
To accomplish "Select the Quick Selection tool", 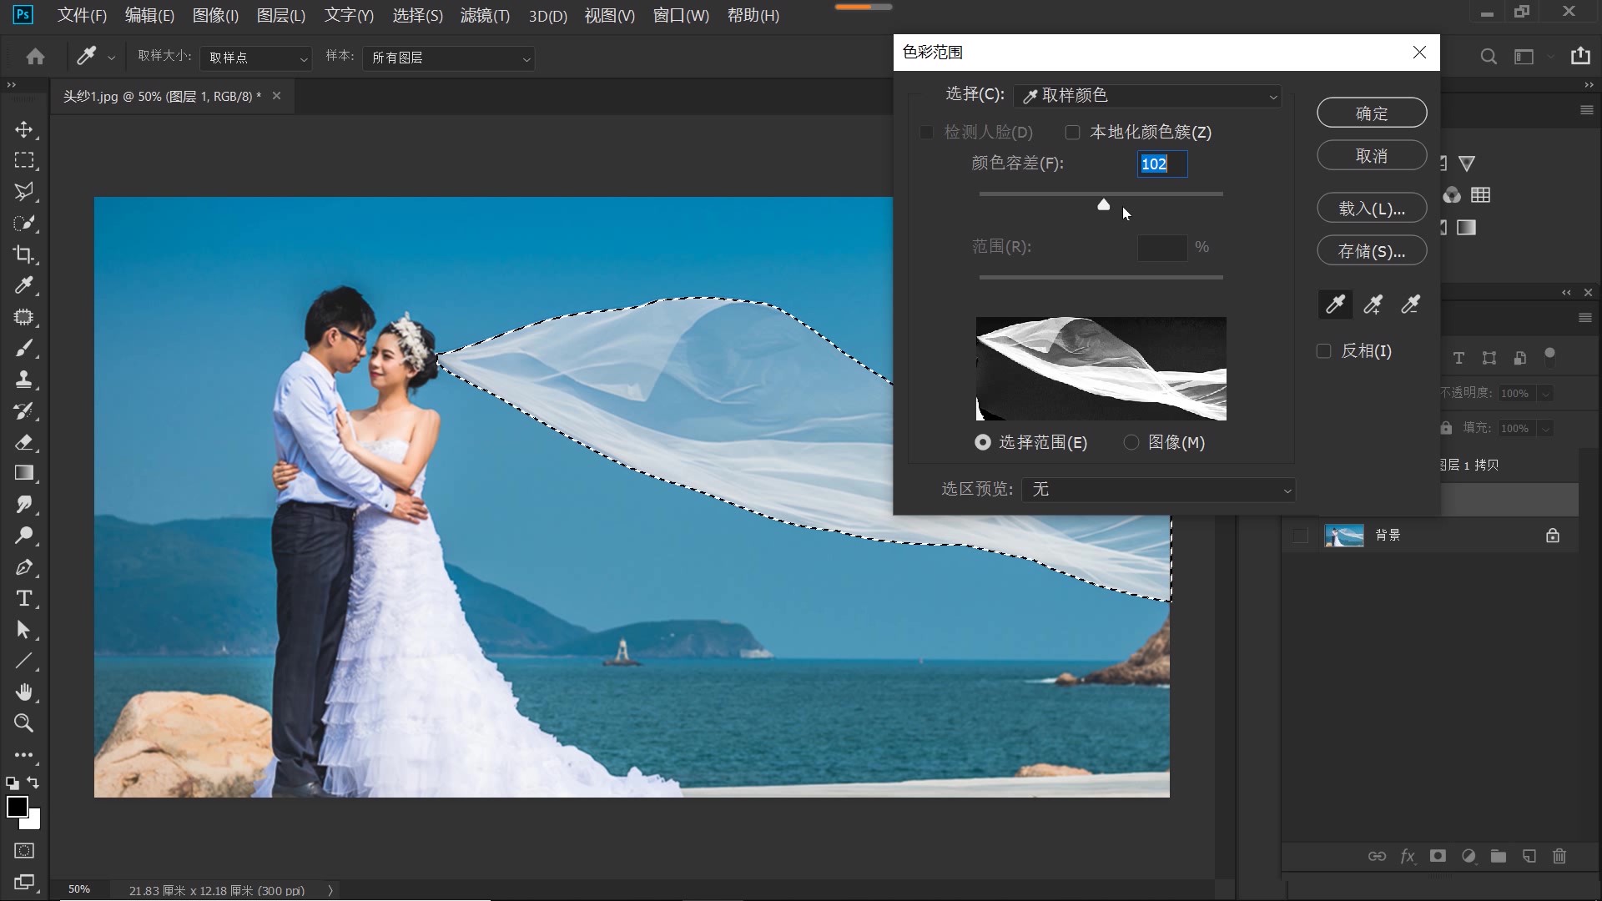I will tap(24, 224).
